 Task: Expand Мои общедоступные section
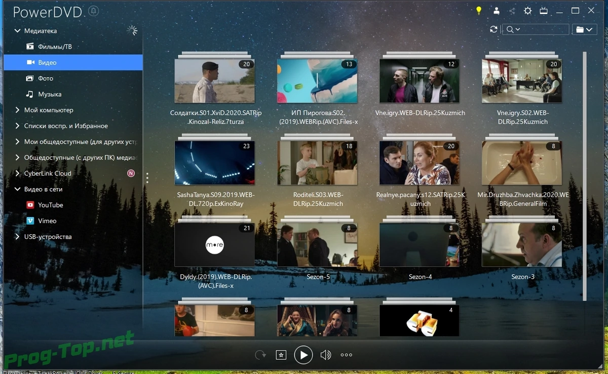18,142
